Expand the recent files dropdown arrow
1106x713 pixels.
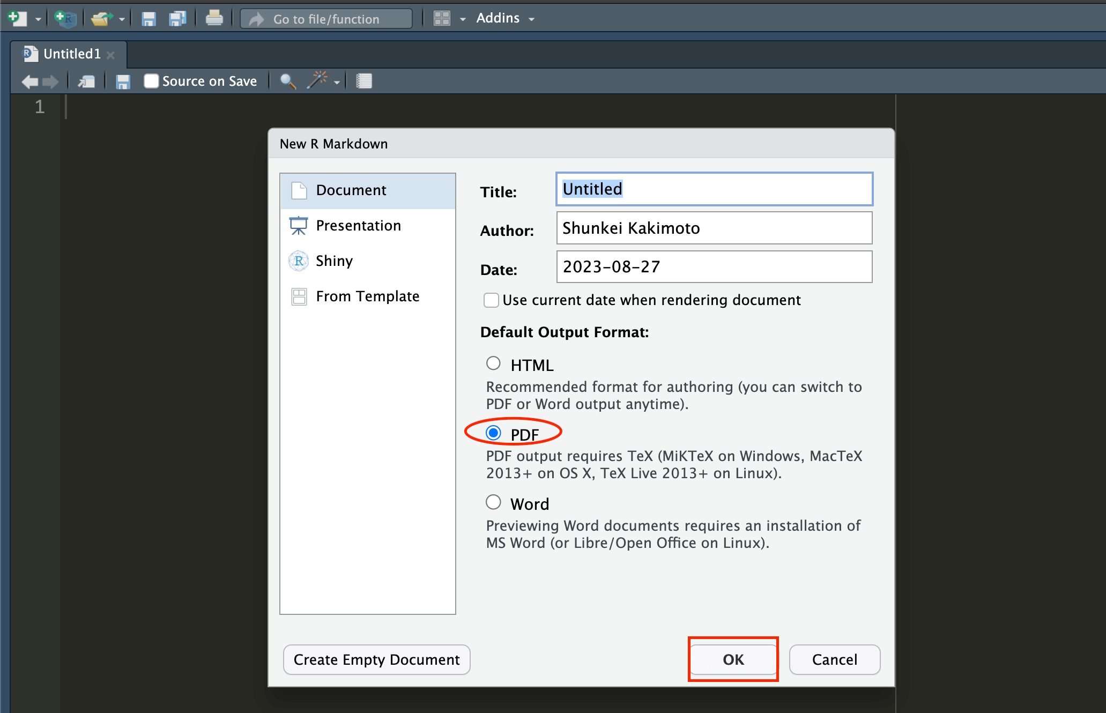[122, 20]
